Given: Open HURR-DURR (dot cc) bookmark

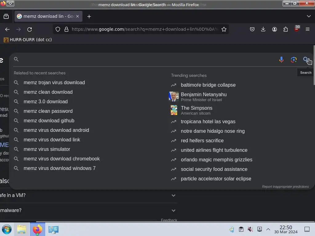Looking at the screenshot, I should pos(28,40).
